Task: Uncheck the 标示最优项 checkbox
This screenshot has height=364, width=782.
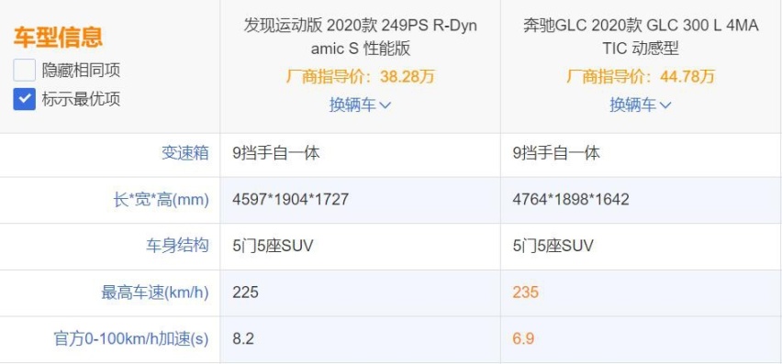Action: (25, 99)
